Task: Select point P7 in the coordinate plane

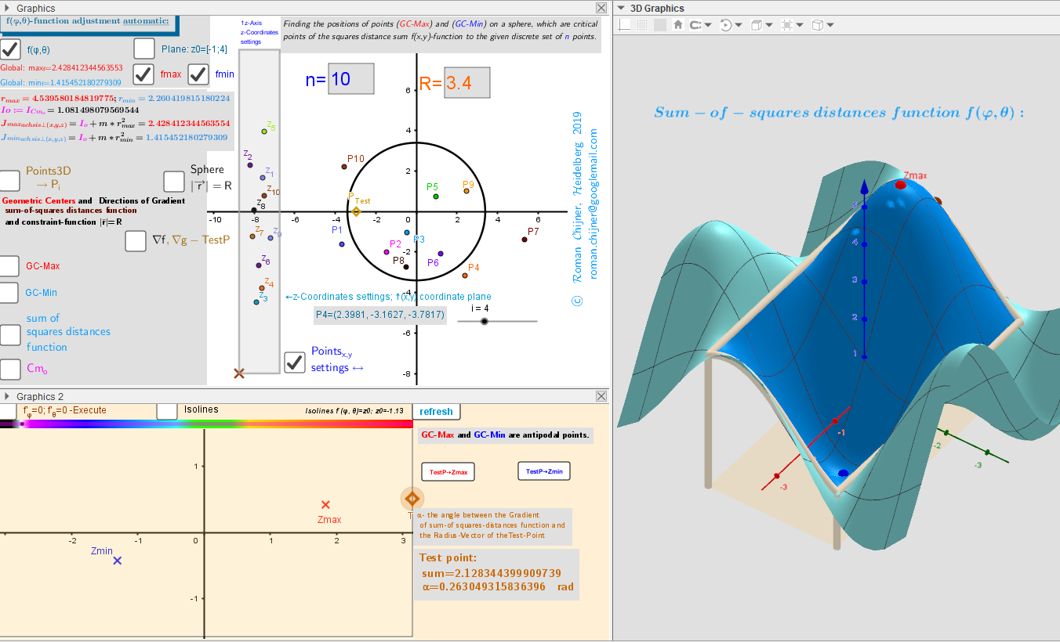Action: (x=524, y=239)
